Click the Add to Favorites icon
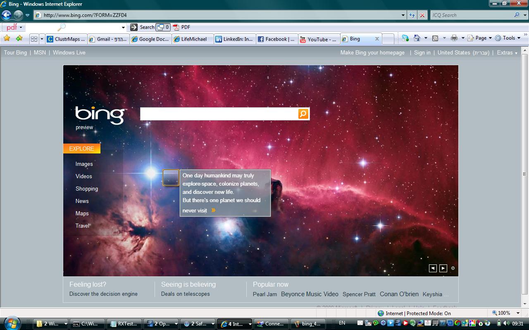This screenshot has height=330, width=529. pyautogui.click(x=19, y=38)
